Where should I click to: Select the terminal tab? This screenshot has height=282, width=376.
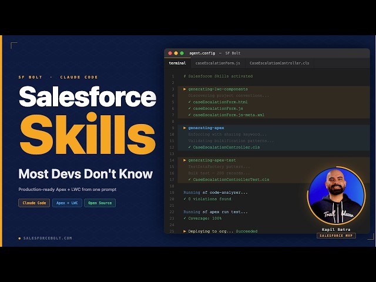pos(177,63)
